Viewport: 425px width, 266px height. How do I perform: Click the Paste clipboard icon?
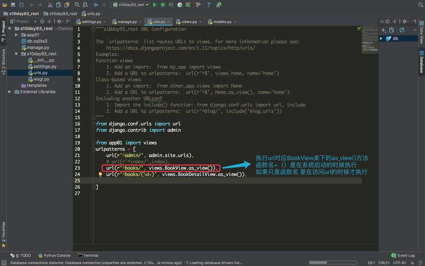pos(67,5)
